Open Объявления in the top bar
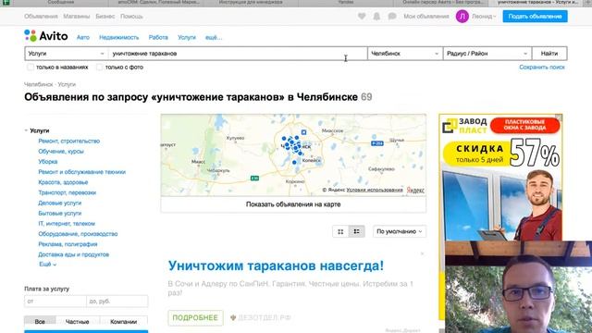This screenshot has height=333, width=592. [x=41, y=17]
